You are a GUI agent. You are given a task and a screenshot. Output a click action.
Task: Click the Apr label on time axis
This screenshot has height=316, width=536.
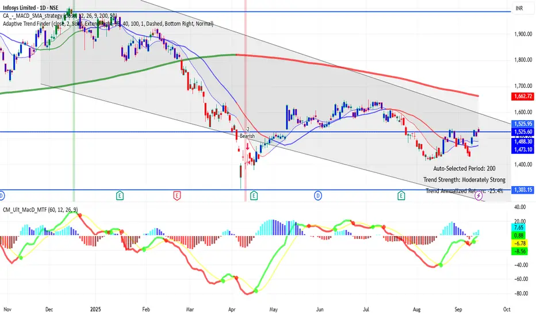(x=232, y=310)
